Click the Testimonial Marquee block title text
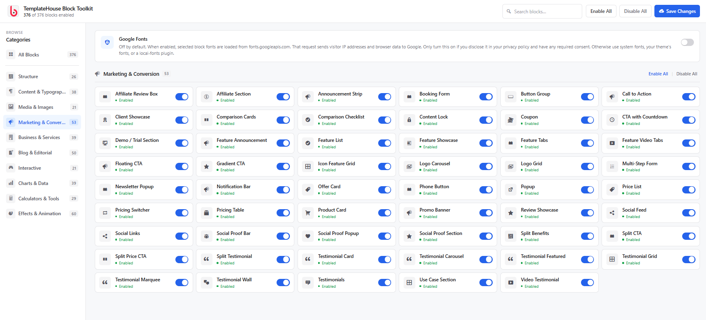Viewport: 706px width, 320px height. point(137,280)
